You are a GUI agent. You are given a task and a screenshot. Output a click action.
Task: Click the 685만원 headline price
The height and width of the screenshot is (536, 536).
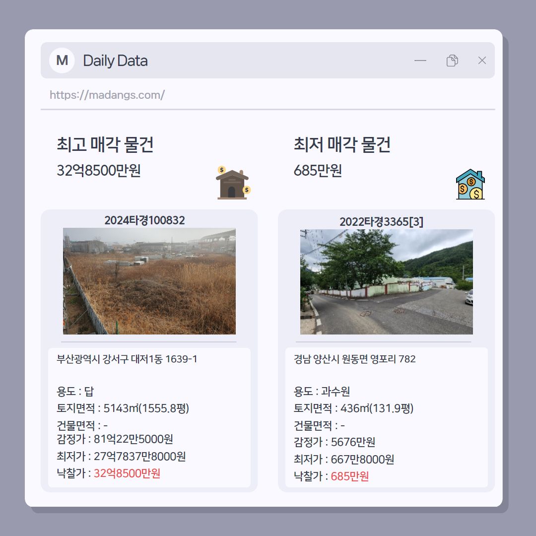coord(318,170)
